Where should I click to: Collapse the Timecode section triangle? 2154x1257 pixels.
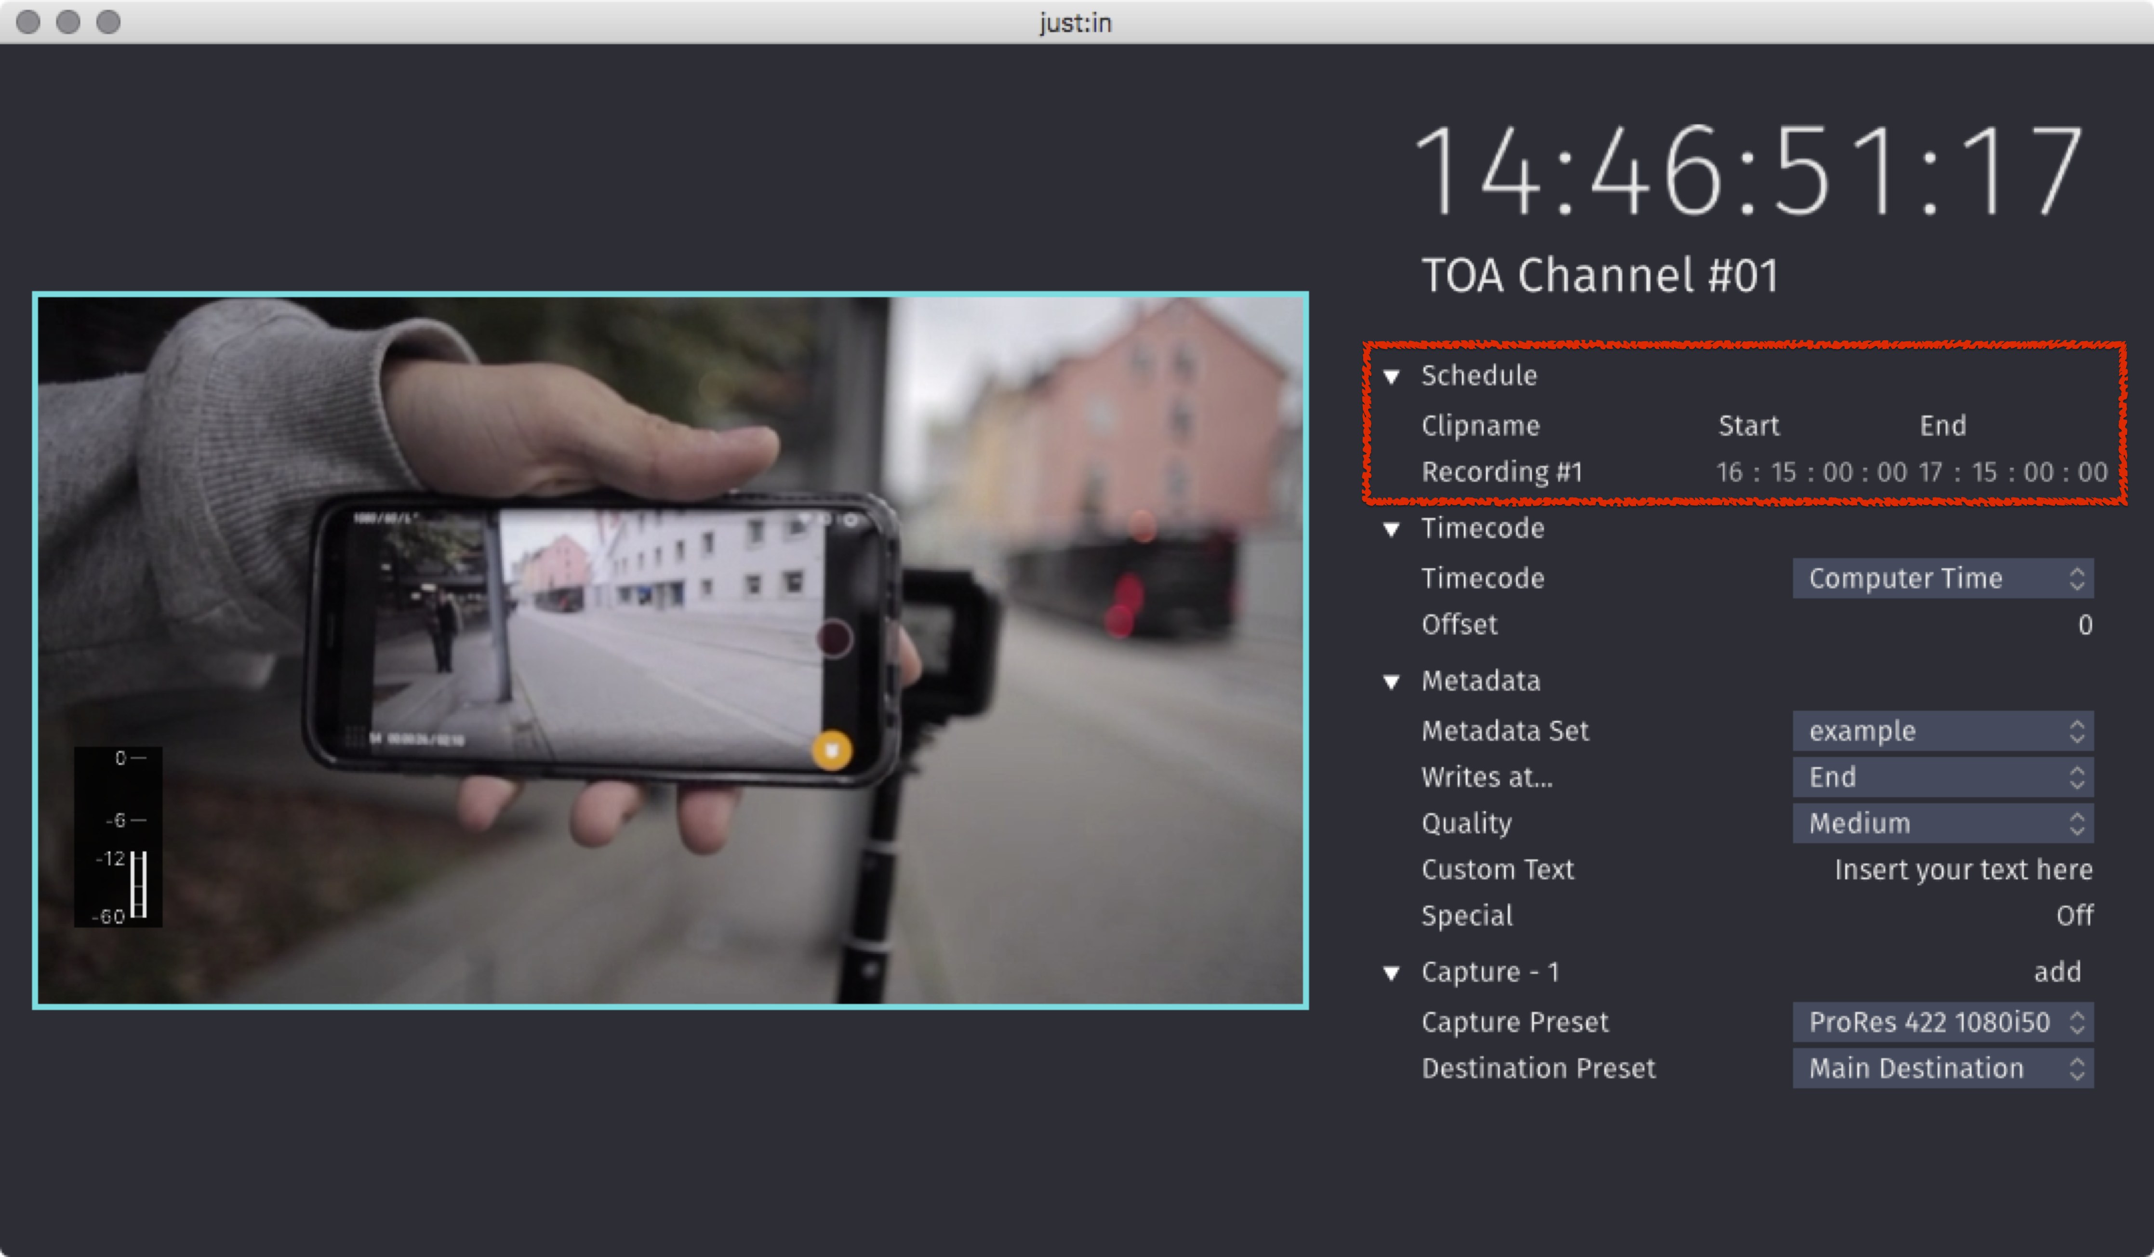(x=1392, y=529)
